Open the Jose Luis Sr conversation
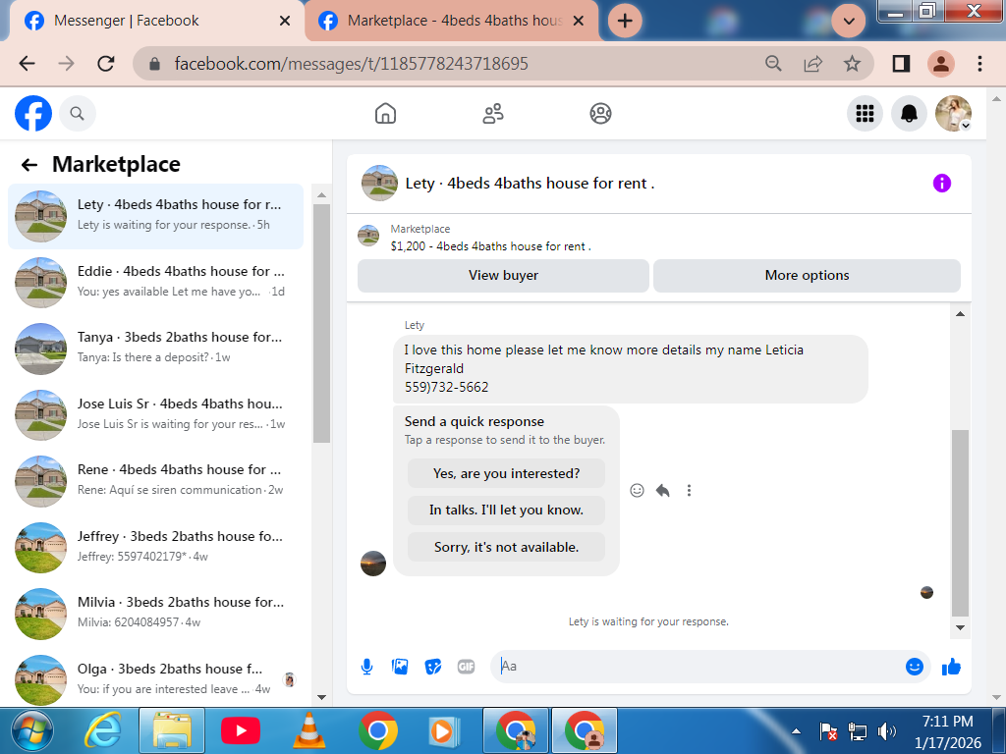 (x=156, y=415)
